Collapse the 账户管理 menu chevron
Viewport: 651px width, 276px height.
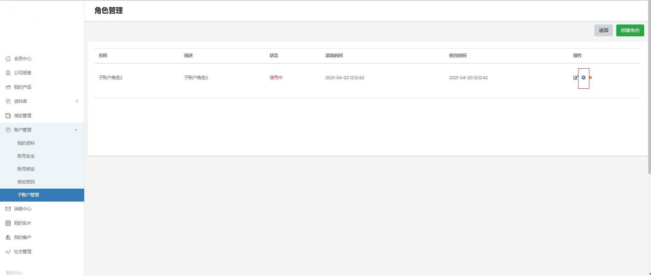[76, 130]
